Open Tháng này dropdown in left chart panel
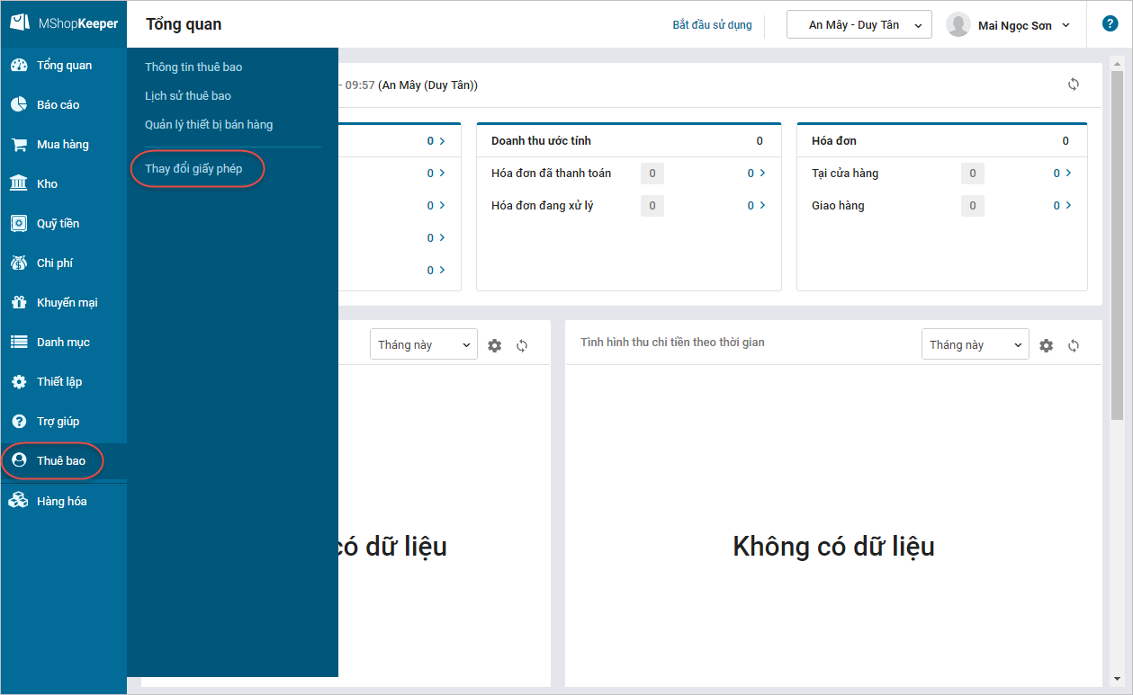This screenshot has height=695, width=1133. pos(423,344)
